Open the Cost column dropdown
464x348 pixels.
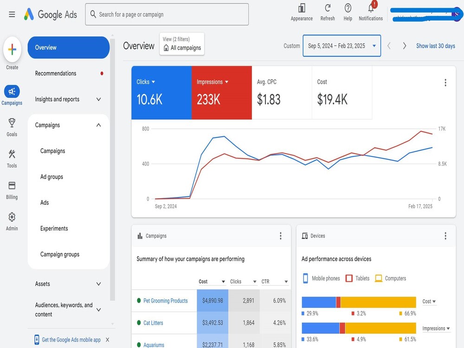tap(224, 282)
